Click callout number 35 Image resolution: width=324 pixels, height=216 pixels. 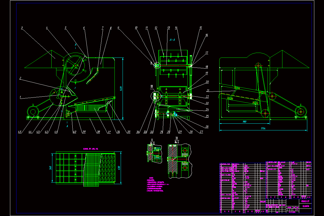129,132
